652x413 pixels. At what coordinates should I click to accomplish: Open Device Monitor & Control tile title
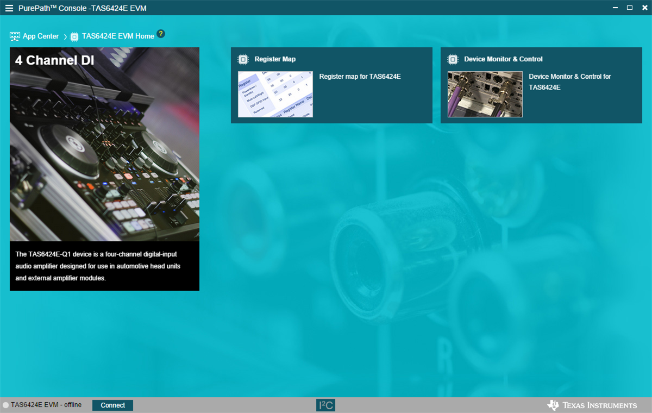coord(503,59)
